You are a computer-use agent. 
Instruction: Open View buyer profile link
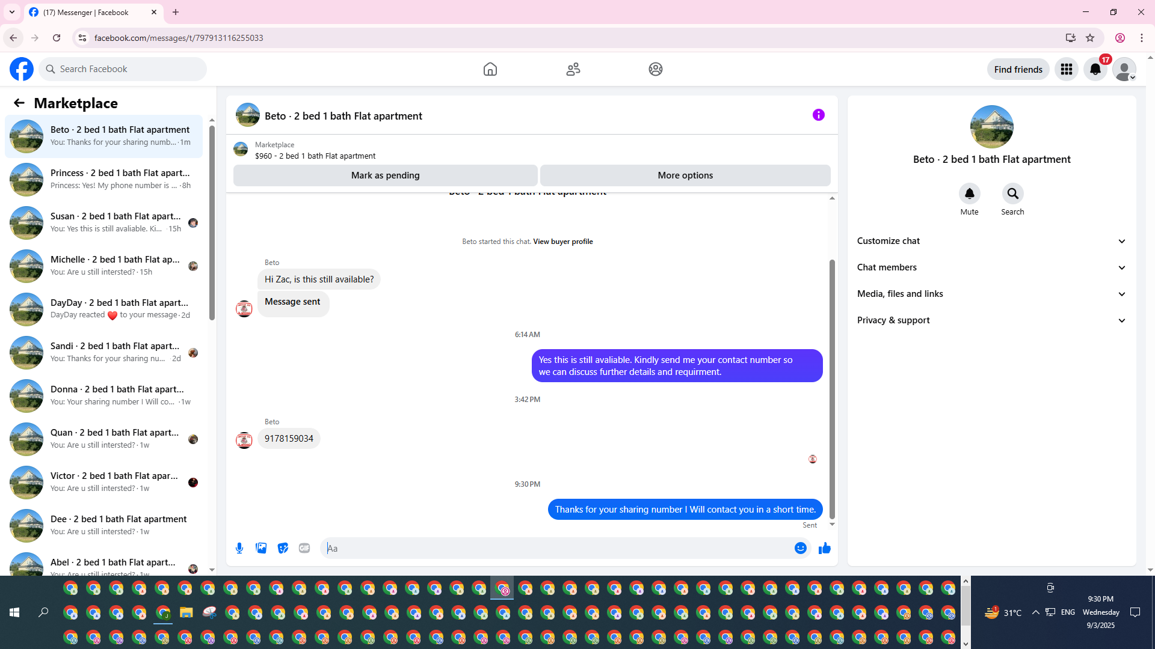(563, 242)
